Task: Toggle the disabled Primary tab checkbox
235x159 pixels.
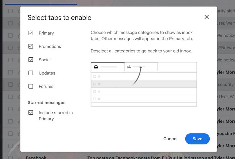Action: [31, 33]
